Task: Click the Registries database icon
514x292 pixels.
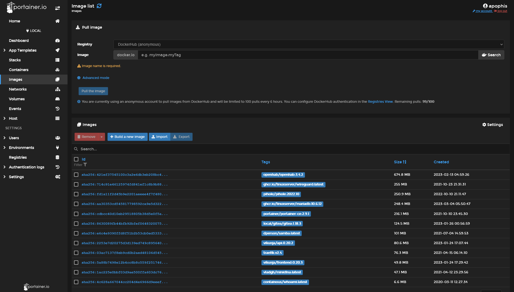Action: point(58,157)
